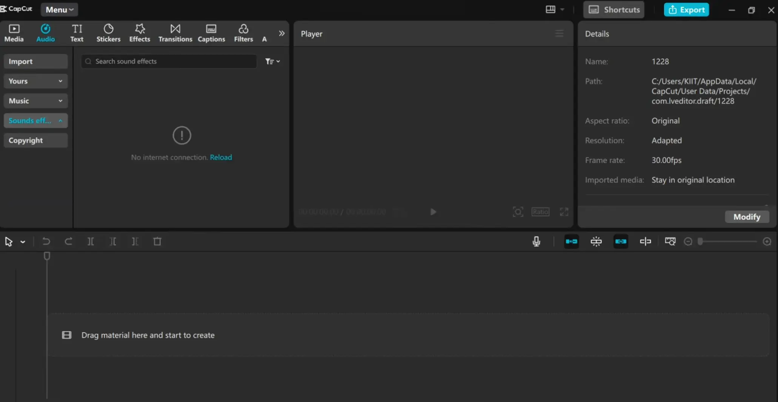Toggle preview axis in the timeline toolbar
Viewport: 778px width, 402px height.
point(645,242)
